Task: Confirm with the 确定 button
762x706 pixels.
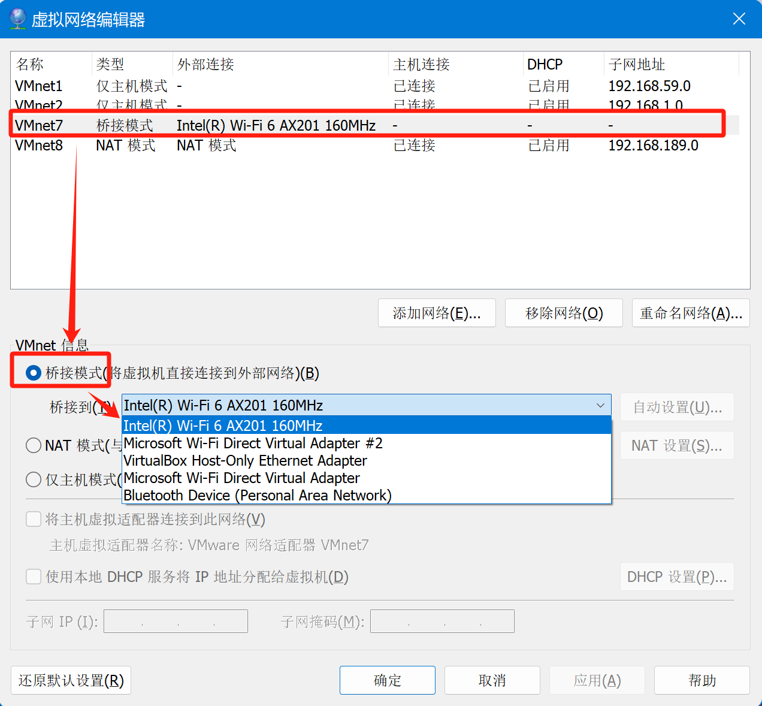Action: 388,680
